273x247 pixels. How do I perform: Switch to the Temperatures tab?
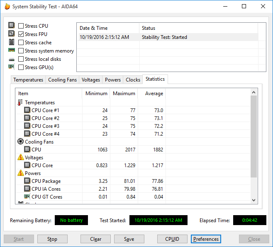28,80
